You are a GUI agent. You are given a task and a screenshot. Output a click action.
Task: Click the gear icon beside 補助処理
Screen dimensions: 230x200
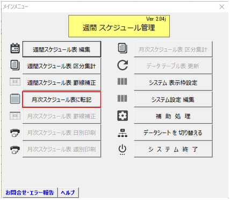coord(123,116)
